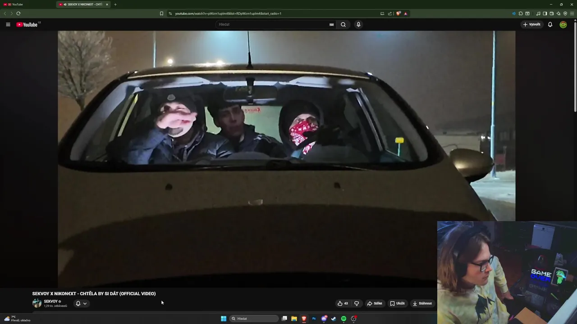The image size is (577, 324).
Task: Open the Windows Start menu
Action: [224, 319]
